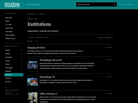Image resolution: width=138 pixels, height=103 pixels.
Task: Click the Encyclopedia breadcrumb
Action: click(32, 14)
